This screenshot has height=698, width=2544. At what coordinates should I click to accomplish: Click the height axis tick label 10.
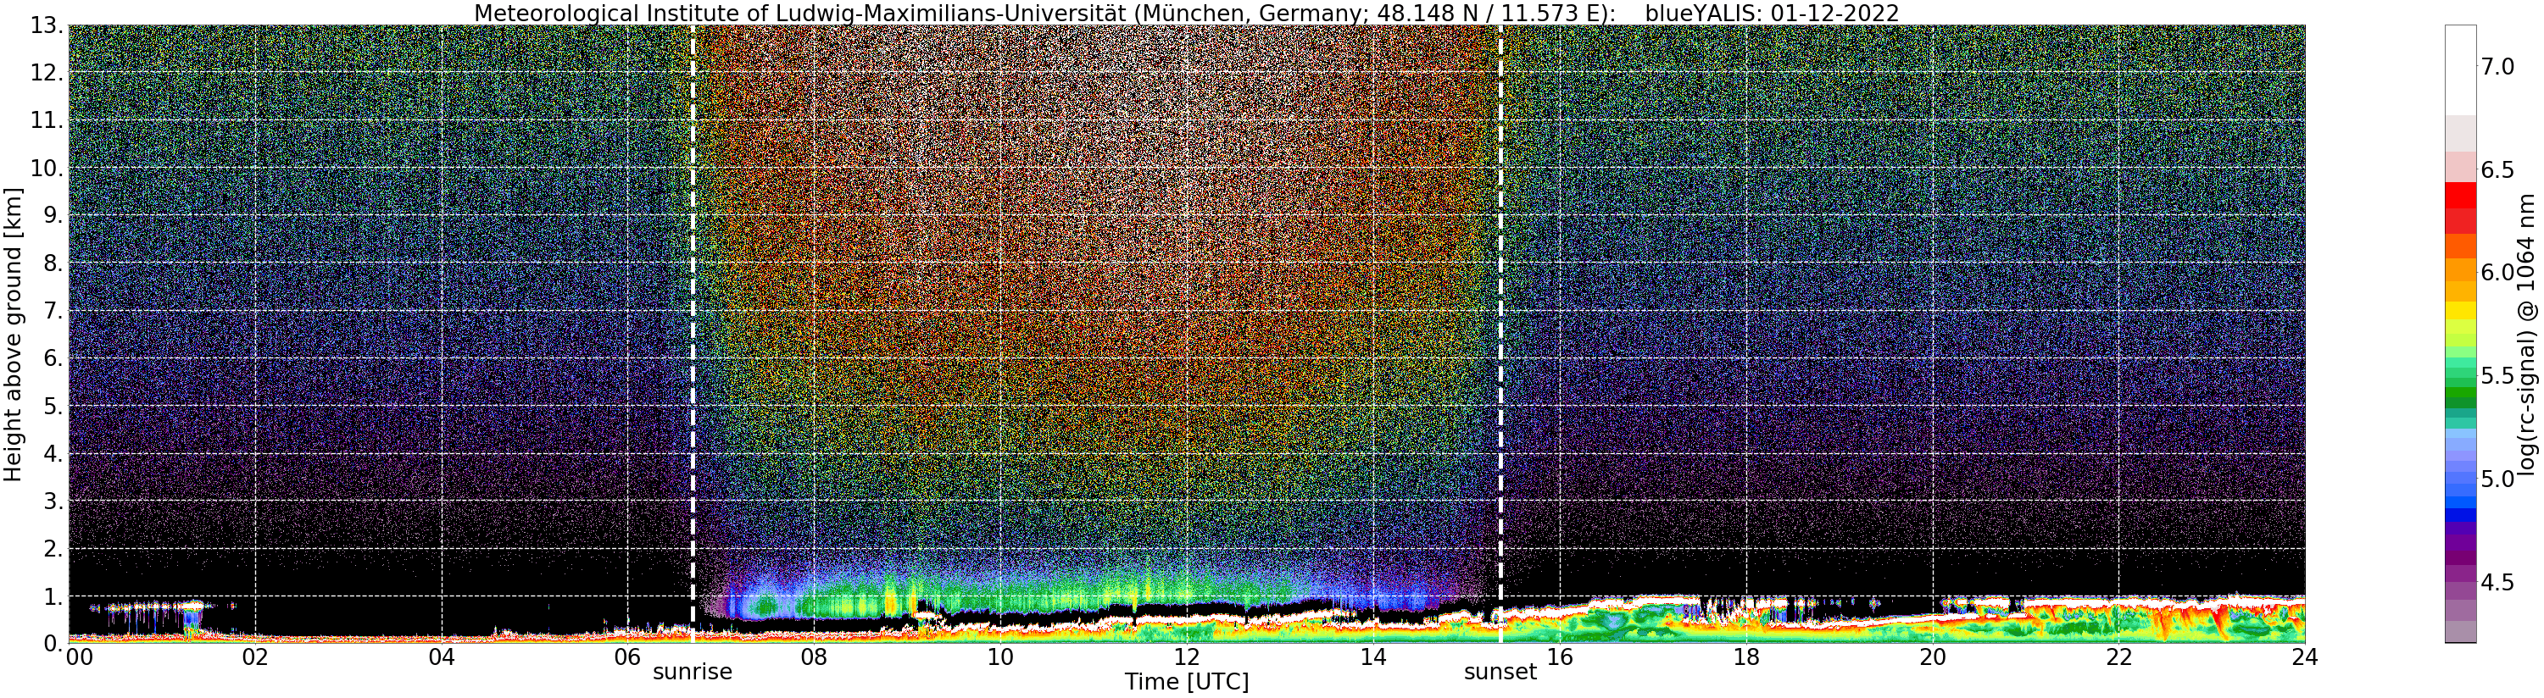[x=47, y=168]
